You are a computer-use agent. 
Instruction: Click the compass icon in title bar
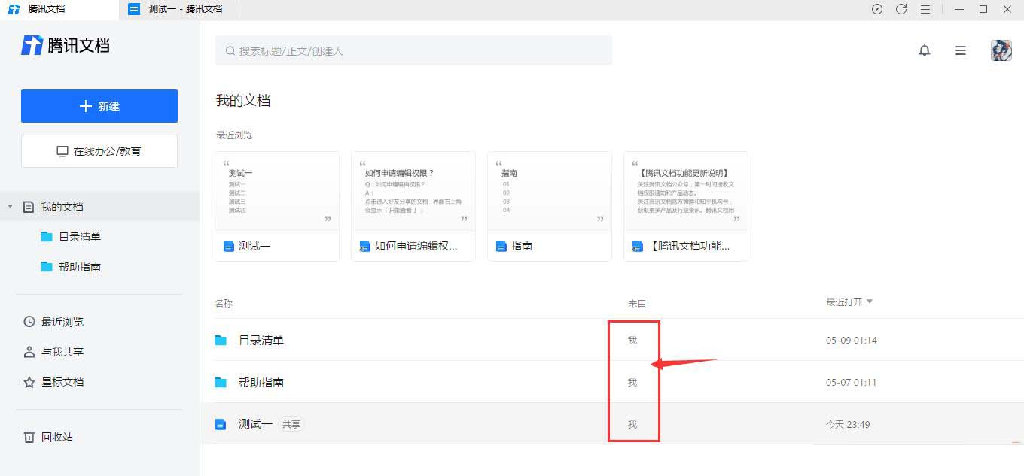point(877,9)
